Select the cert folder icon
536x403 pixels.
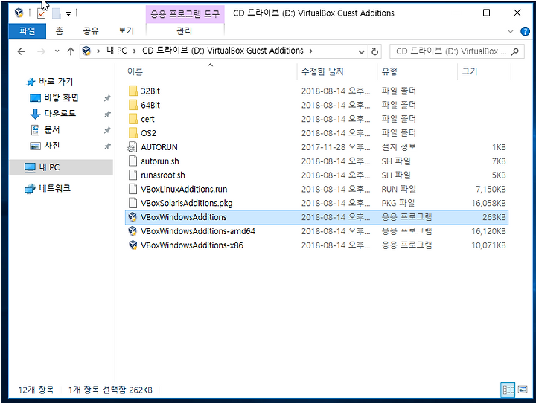133,119
